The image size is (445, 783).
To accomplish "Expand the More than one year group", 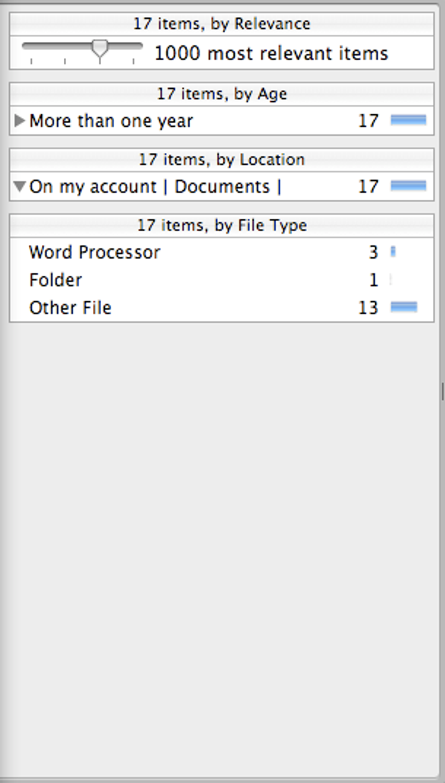I will [x=19, y=121].
